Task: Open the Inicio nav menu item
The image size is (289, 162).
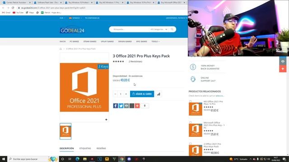Action: [62, 41]
